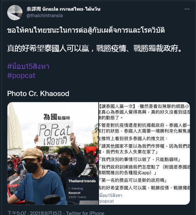
Task: Open the three-dot more options menu
Action: (187, 9)
